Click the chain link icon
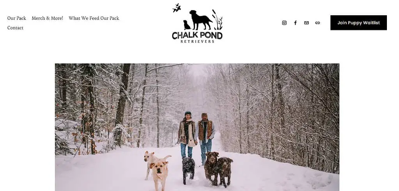Screen dimensions: 399x191 [317, 23]
